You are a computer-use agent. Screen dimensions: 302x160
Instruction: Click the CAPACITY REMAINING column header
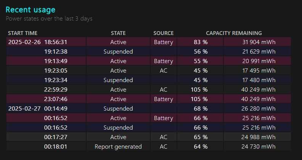[x=234, y=33]
